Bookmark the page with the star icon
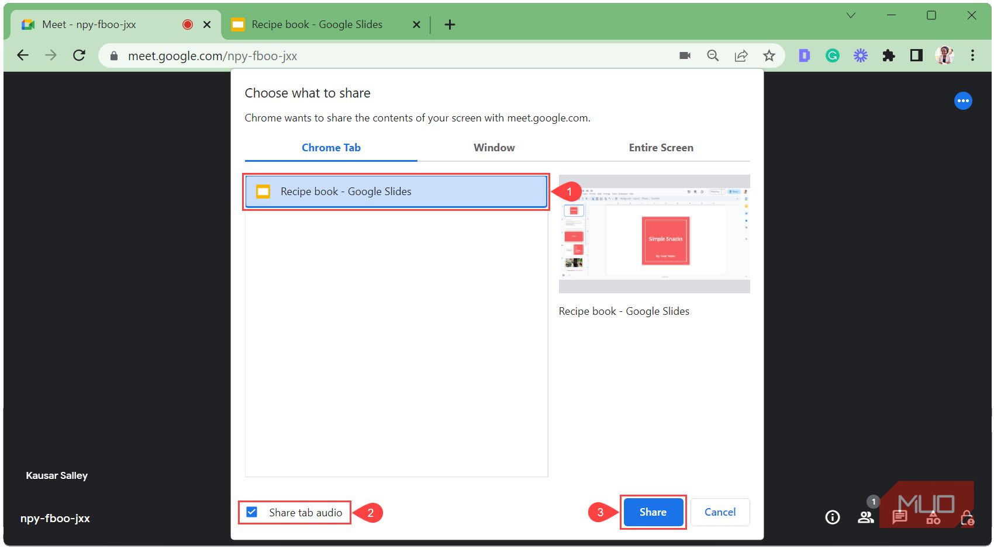The height and width of the screenshot is (549, 994). (769, 55)
